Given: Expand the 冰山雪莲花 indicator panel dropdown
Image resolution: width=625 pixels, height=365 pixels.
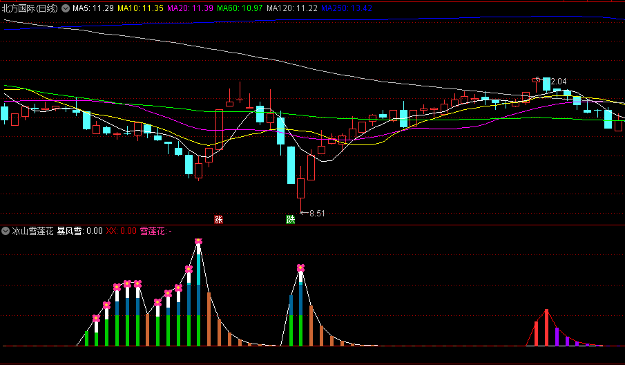Looking at the screenshot, I should tap(6, 231).
